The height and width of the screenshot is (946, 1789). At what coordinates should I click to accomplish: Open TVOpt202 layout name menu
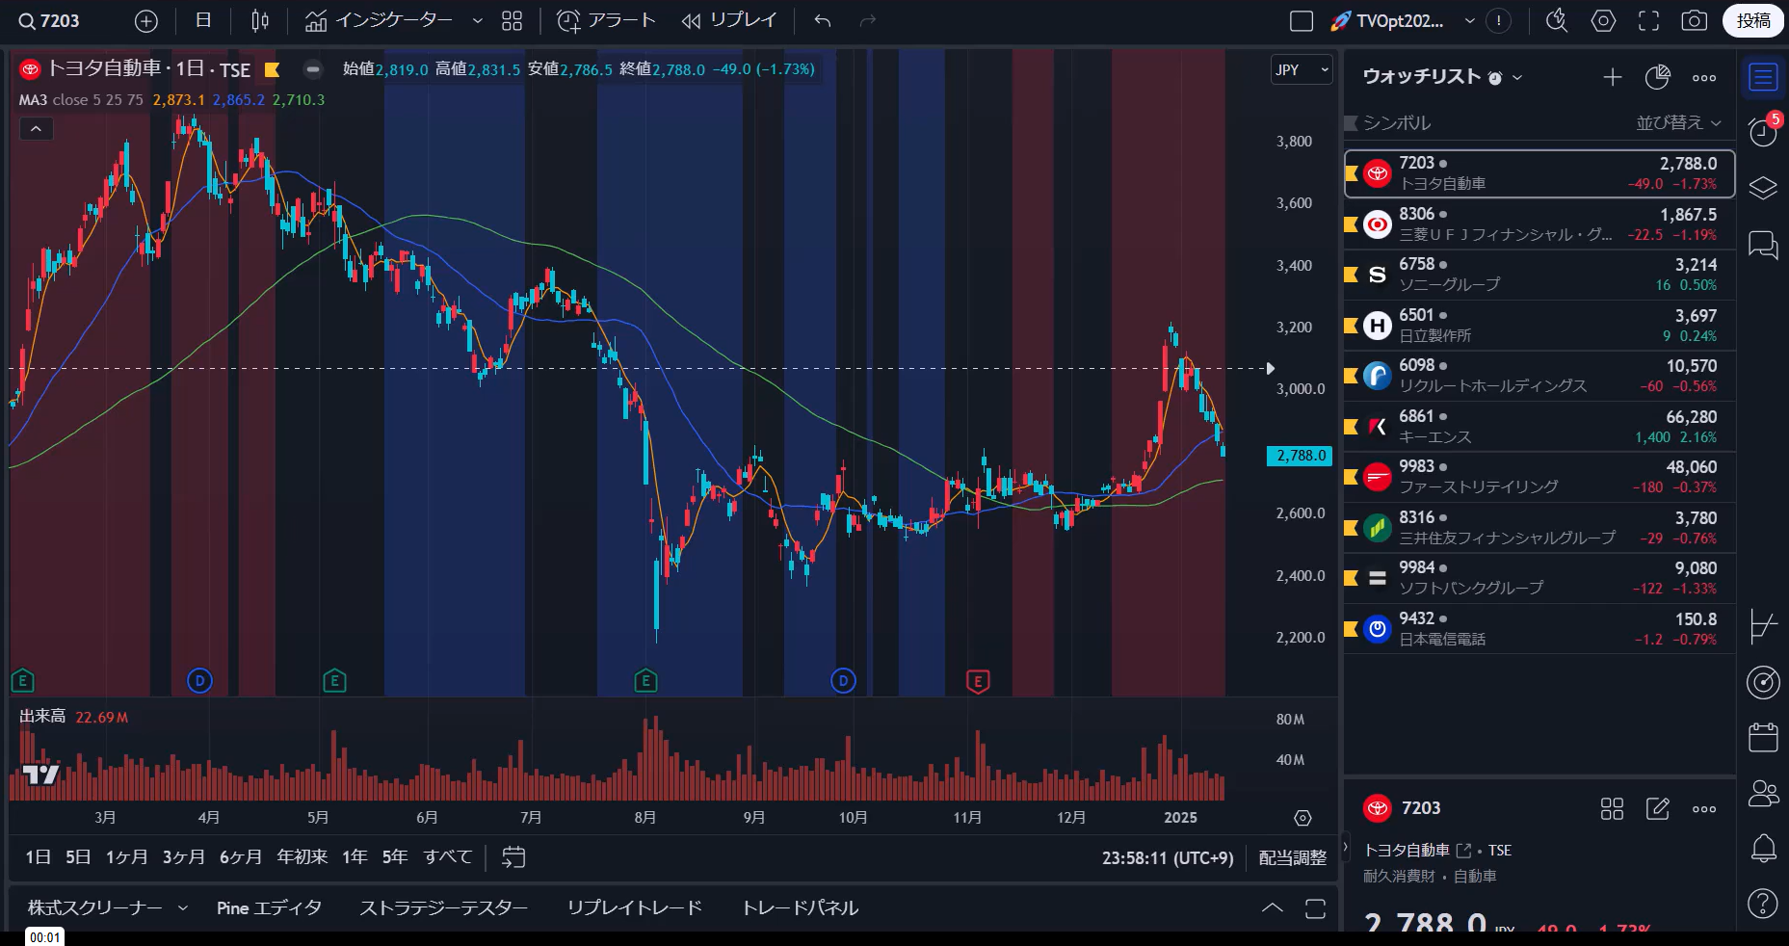[x=1388, y=21]
